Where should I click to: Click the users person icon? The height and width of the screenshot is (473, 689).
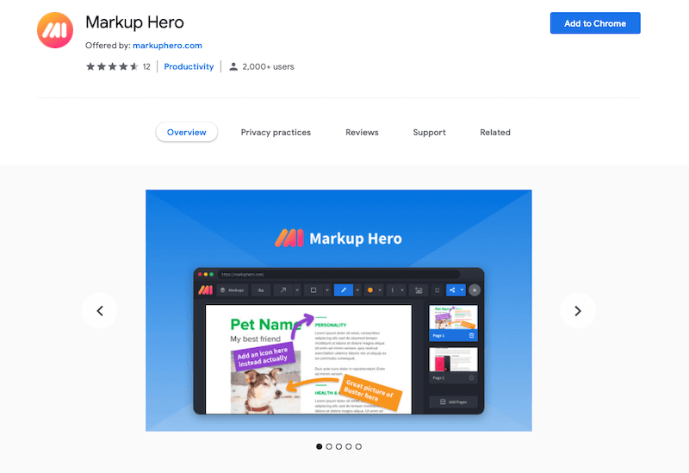(x=233, y=67)
